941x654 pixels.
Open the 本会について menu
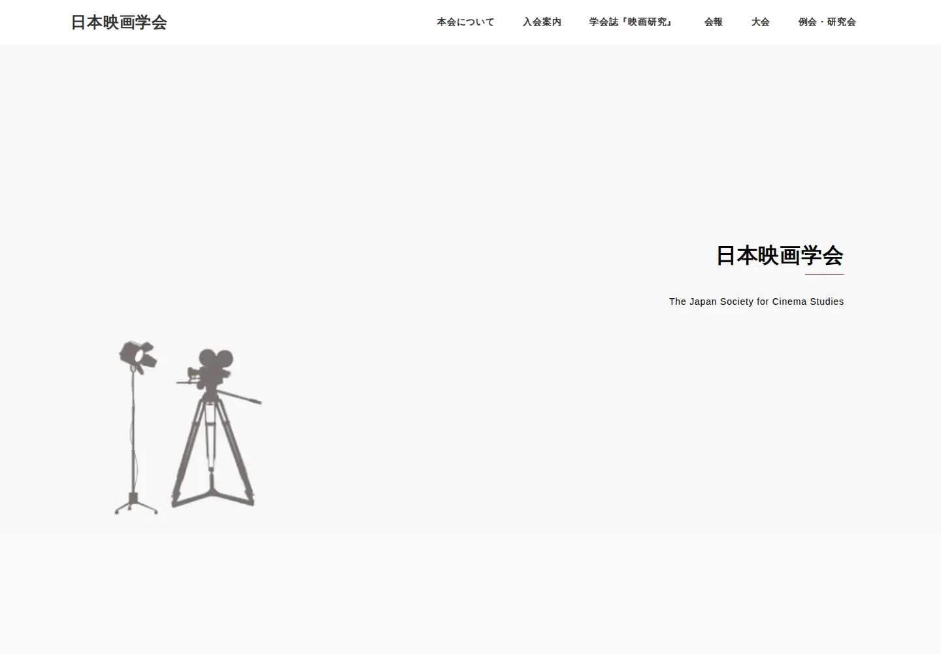coord(465,22)
